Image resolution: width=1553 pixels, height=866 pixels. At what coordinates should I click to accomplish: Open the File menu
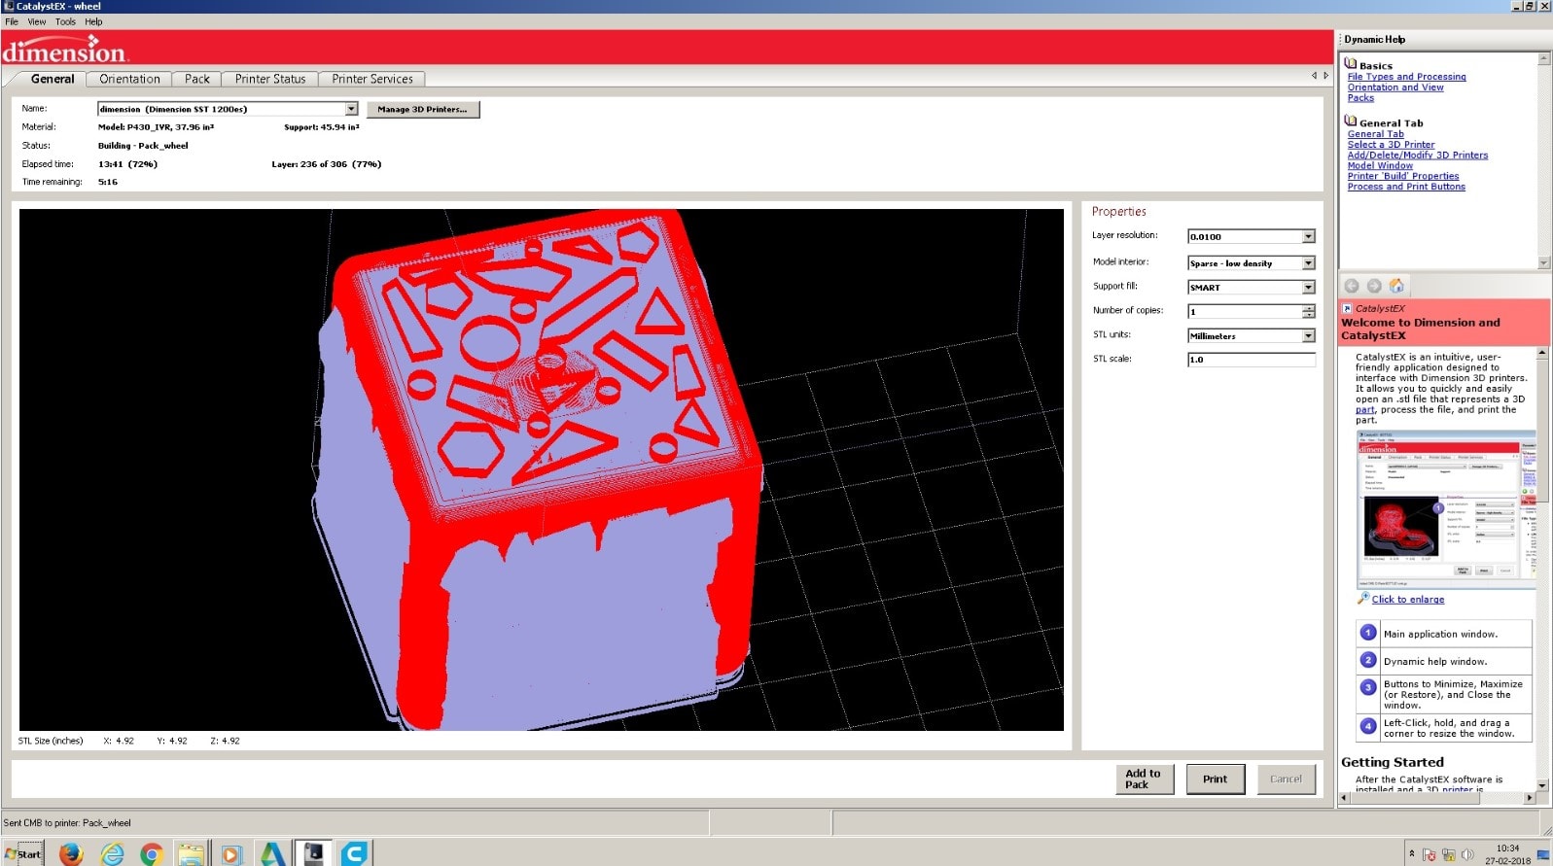pyautogui.click(x=12, y=21)
